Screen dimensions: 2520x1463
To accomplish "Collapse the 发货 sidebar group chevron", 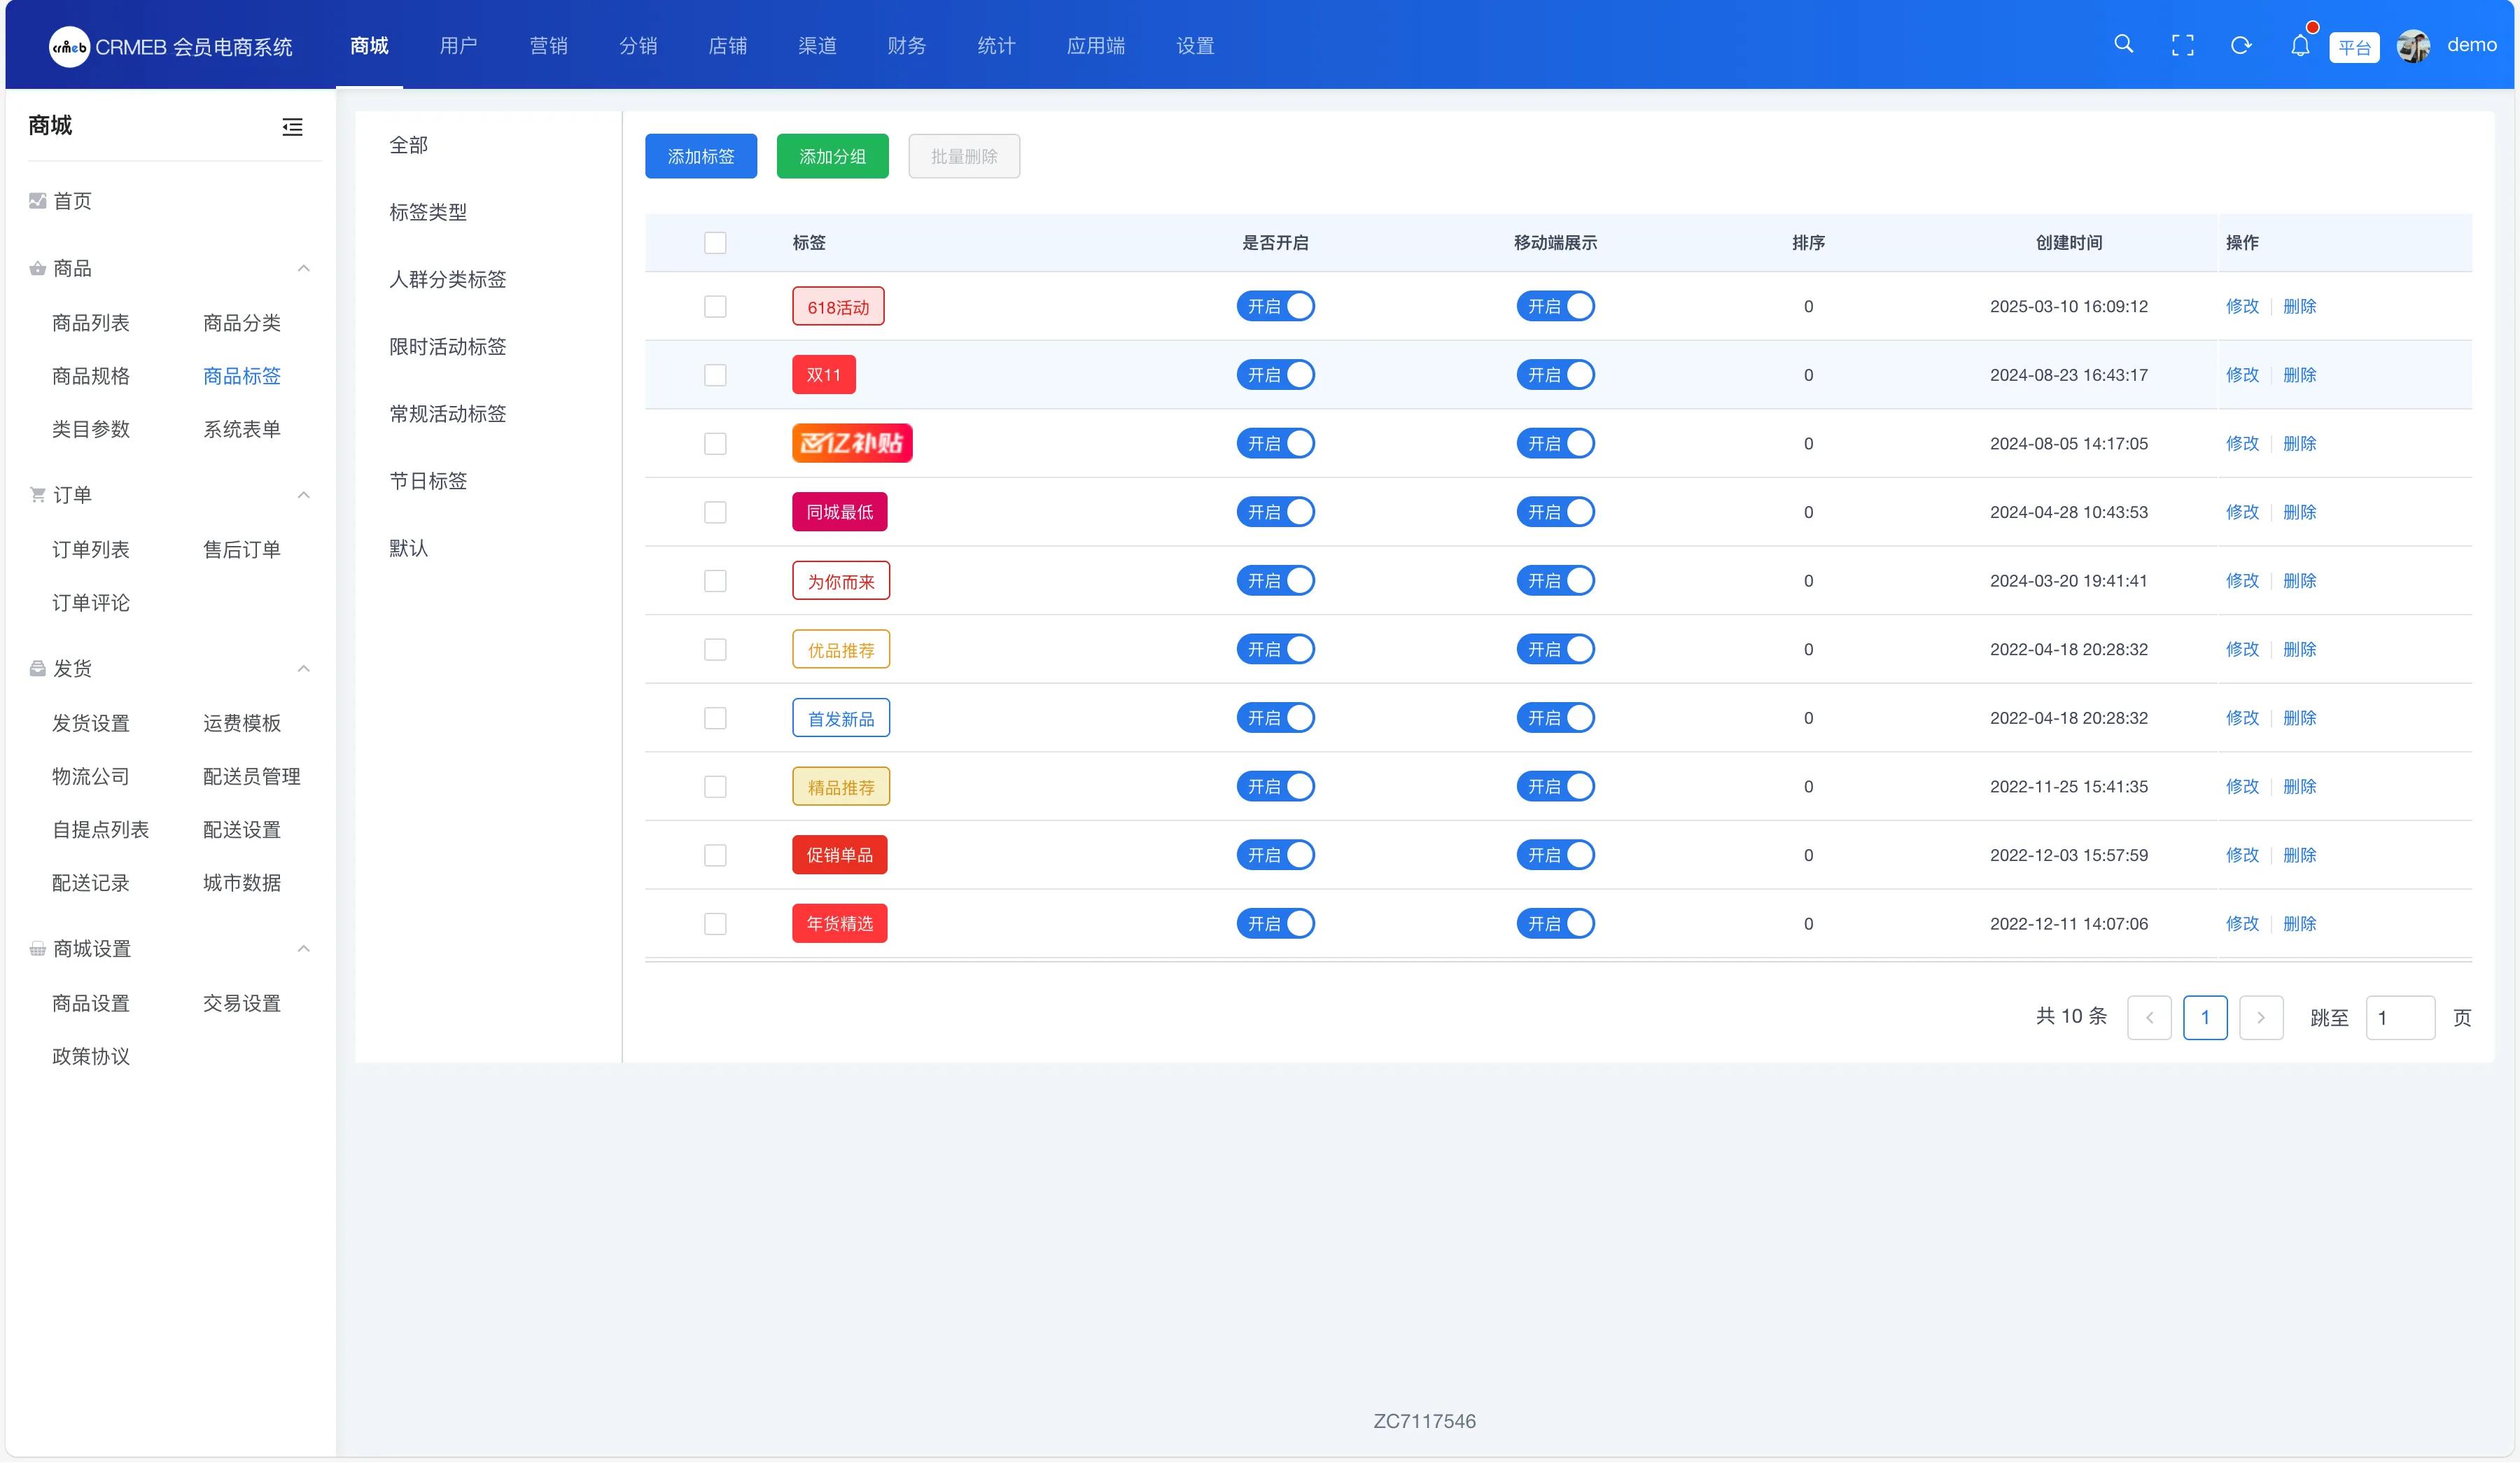I will [304, 668].
